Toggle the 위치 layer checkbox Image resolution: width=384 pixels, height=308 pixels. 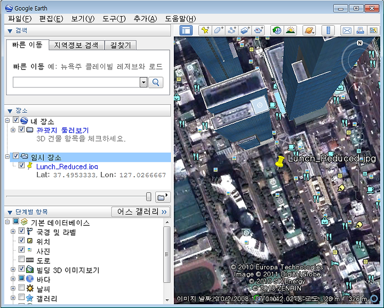click(21, 240)
